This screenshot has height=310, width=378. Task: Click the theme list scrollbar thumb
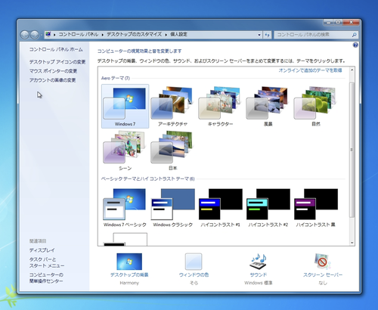[x=352, y=150]
